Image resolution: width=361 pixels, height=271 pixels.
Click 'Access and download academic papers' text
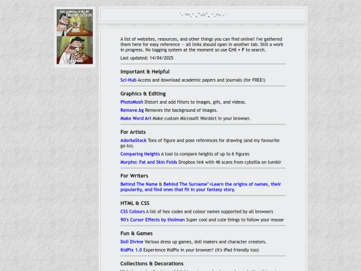[x=201, y=80]
